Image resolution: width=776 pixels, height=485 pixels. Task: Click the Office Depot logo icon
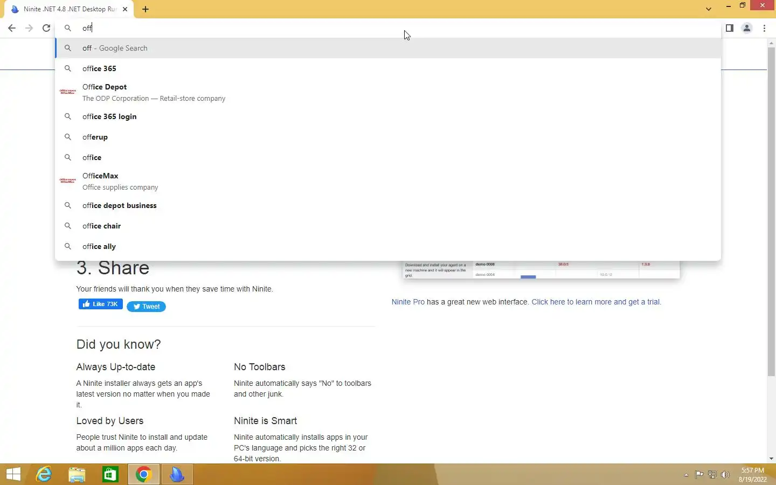(68, 92)
